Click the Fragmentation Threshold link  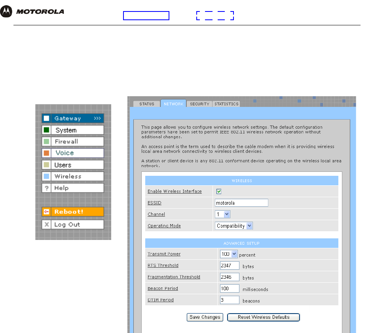174,277
